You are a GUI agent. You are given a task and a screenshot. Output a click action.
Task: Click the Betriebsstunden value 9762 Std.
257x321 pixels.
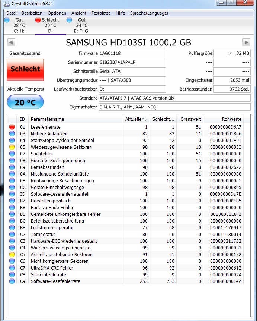[x=232, y=89]
